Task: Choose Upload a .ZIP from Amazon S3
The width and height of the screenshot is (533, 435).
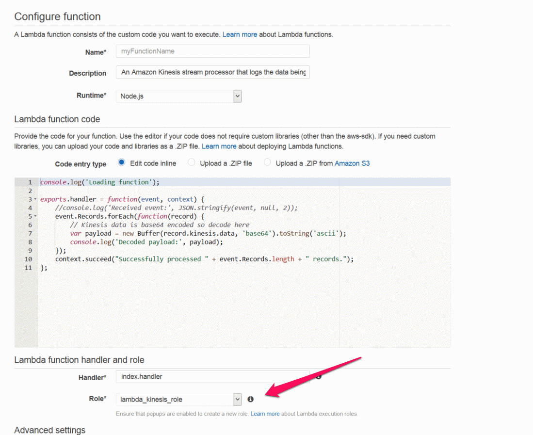Action: click(268, 162)
